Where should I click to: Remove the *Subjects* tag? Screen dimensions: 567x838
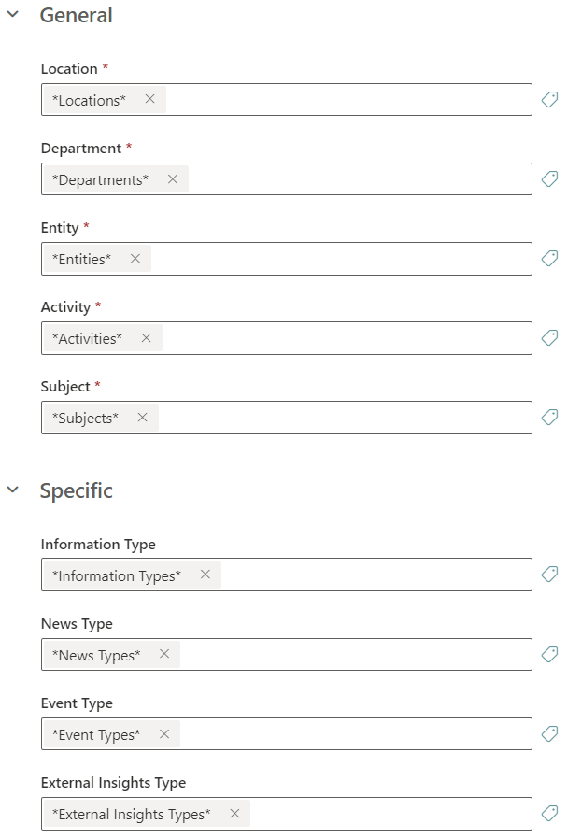(142, 418)
